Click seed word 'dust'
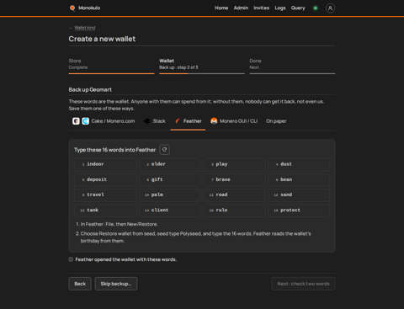The image size is (404, 309). (x=286, y=164)
